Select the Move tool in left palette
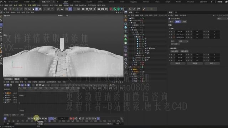 click(x=1, y=25)
